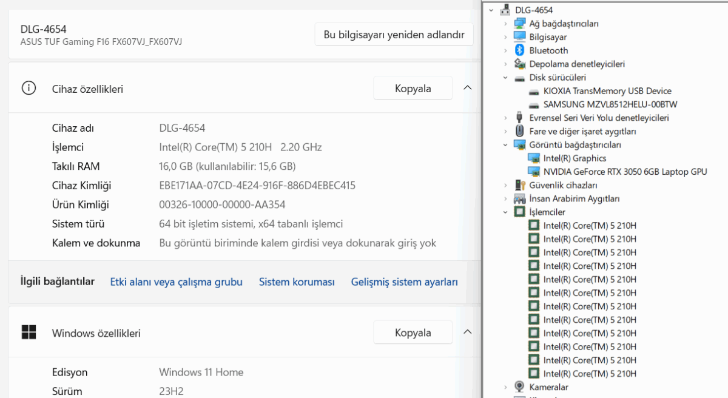
Task: Expand the Bluetooth node arrow
Action: coord(505,50)
